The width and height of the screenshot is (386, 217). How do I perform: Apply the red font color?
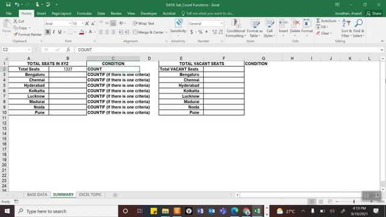(x=82, y=32)
